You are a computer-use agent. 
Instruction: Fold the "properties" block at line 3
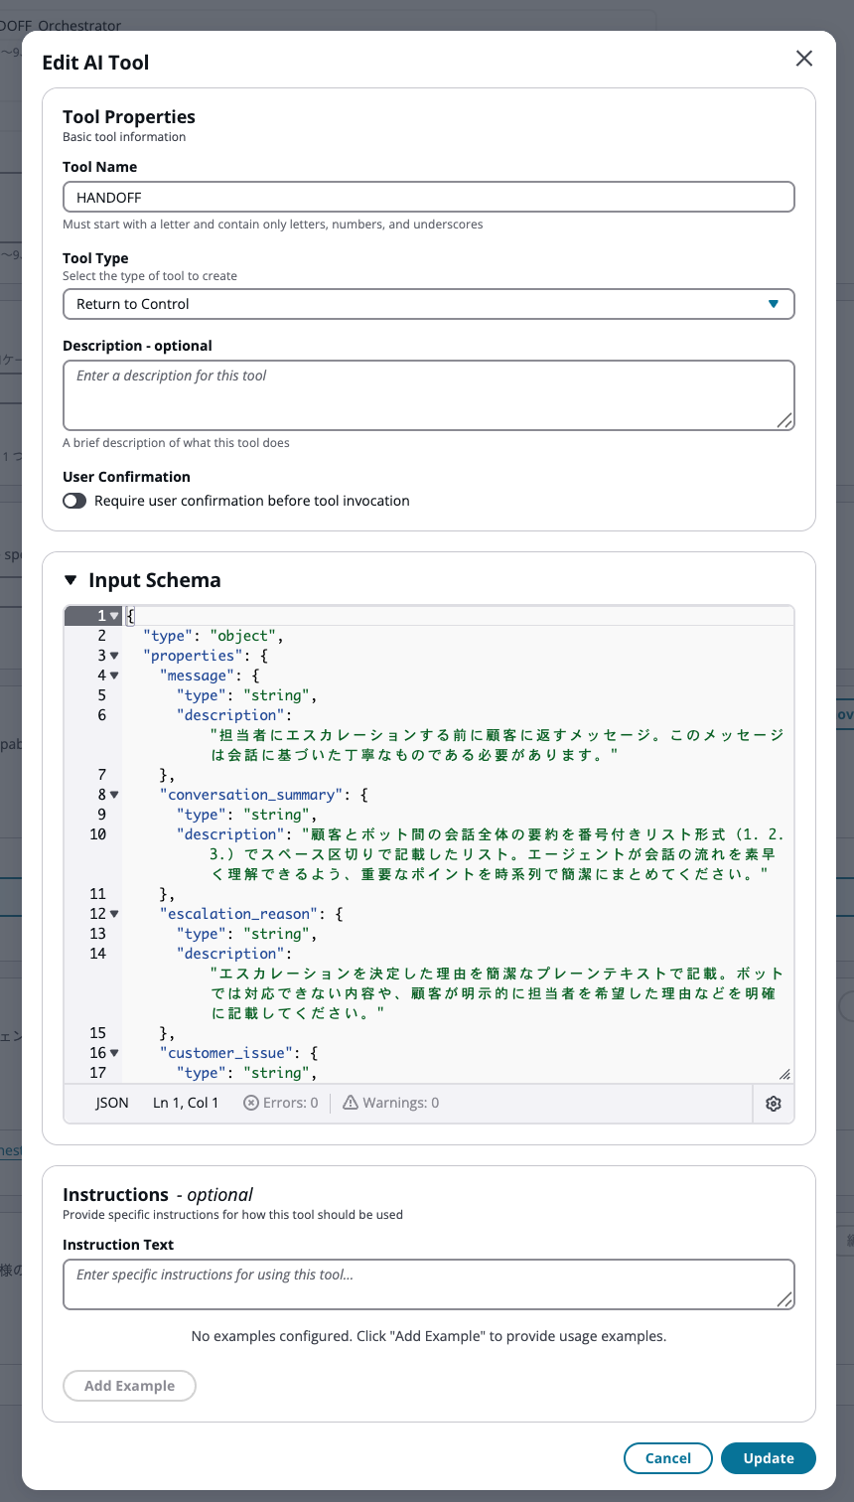114,656
